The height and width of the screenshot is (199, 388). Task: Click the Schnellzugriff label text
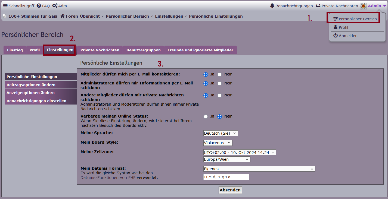point(21,6)
